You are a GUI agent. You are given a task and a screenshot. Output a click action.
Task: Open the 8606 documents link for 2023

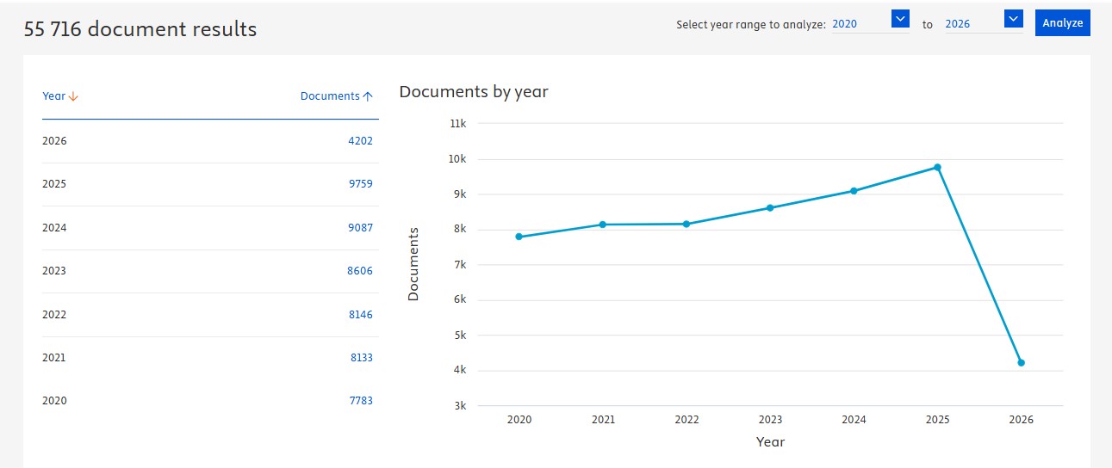pos(360,271)
